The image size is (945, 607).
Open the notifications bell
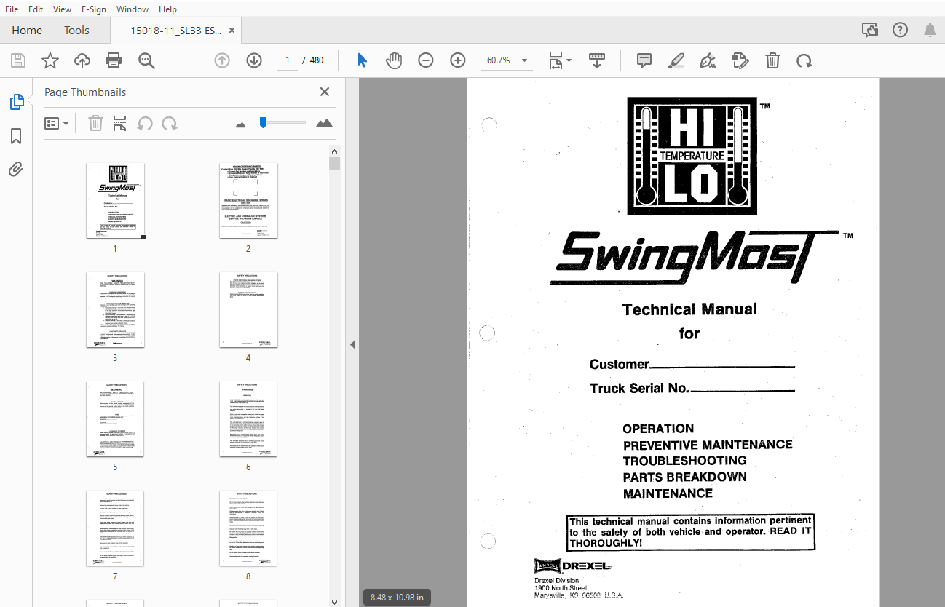[930, 30]
